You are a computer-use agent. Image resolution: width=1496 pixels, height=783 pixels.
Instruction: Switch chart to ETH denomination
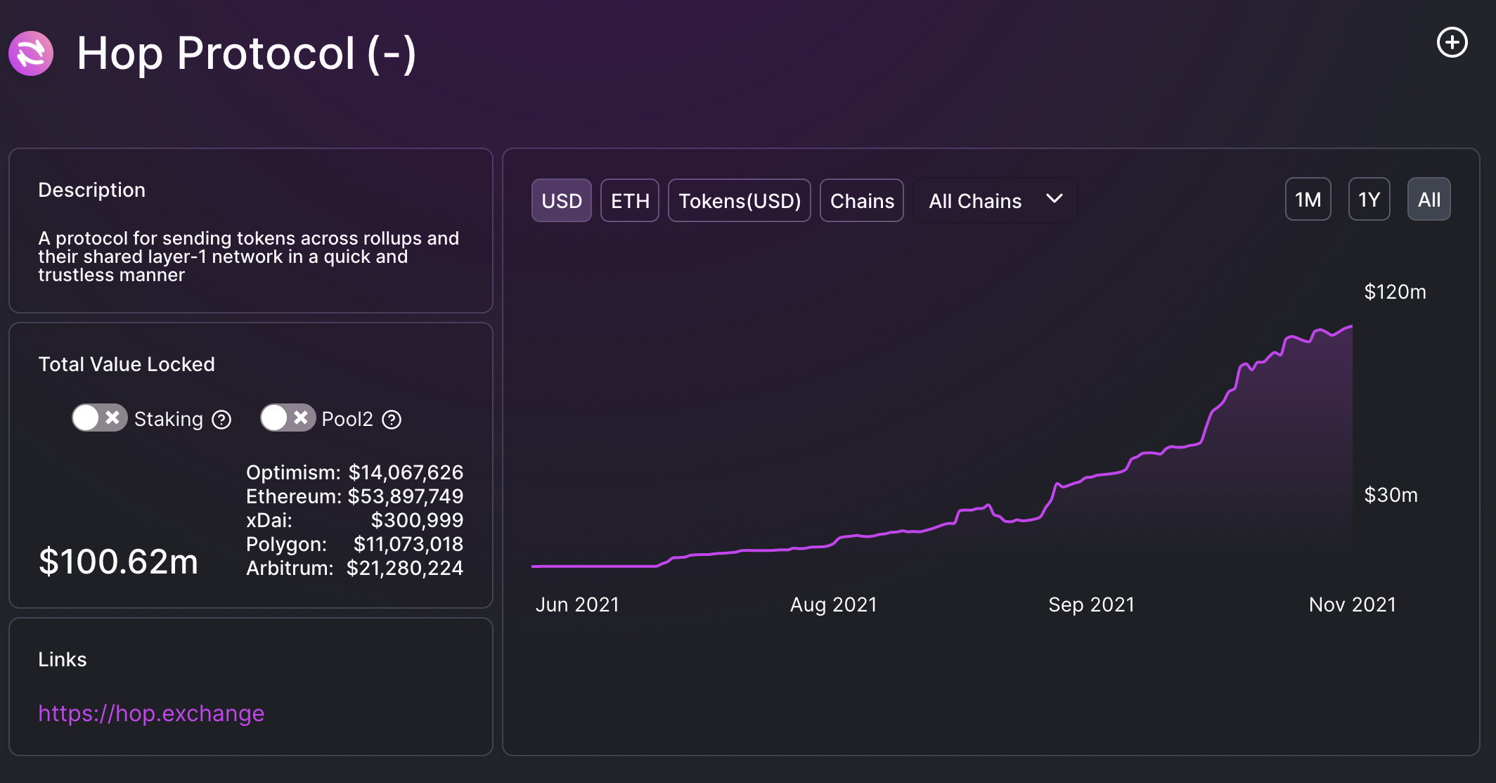[629, 201]
